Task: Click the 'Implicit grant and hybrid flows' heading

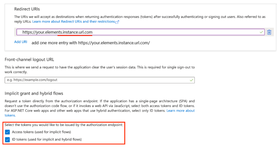Action: point(34,93)
